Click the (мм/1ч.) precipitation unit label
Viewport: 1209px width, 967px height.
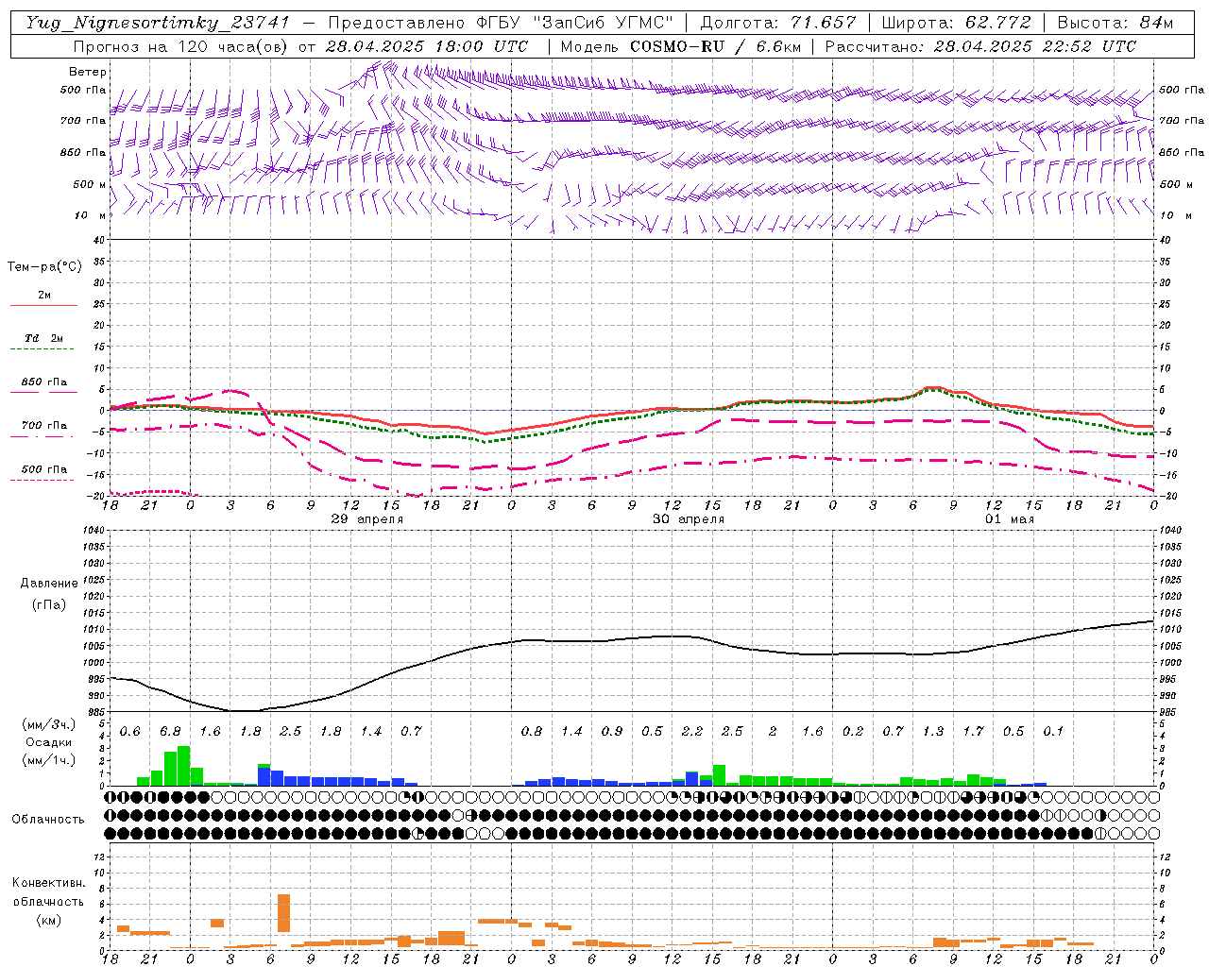[x=48, y=760]
